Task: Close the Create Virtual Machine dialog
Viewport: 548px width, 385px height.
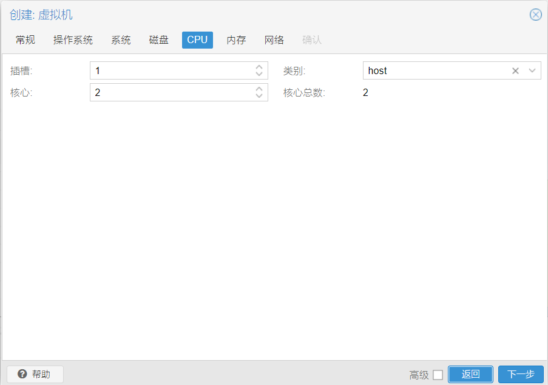Action: (x=535, y=15)
